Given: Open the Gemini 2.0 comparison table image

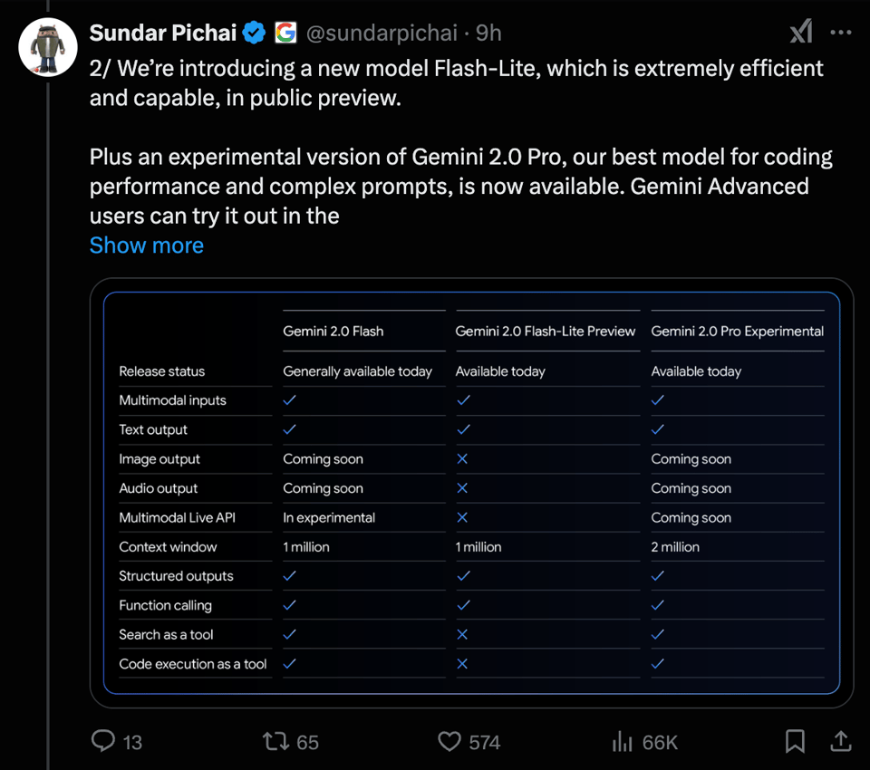Looking at the screenshot, I should [471, 492].
